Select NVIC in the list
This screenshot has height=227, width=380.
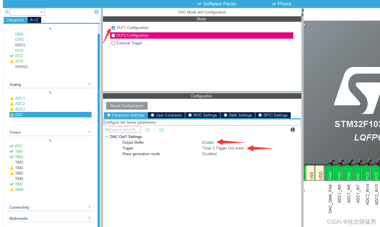(x=19, y=50)
